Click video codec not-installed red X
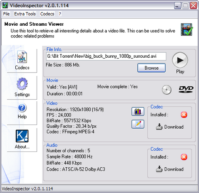The width and height of the screenshot is (199, 193). [184, 115]
